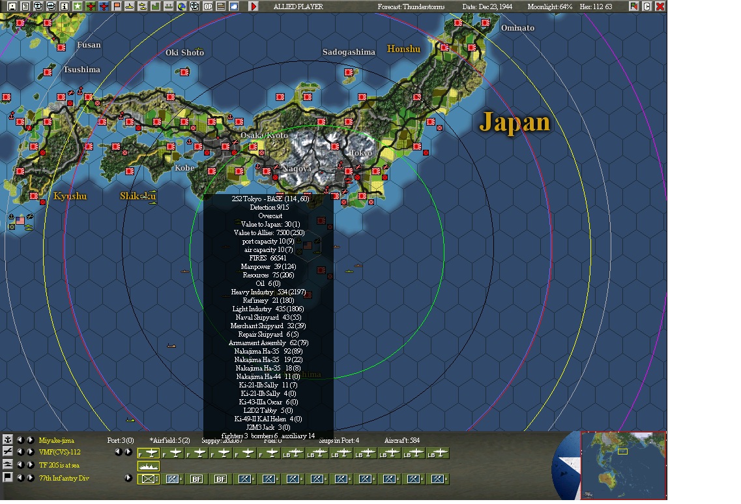Select the highlighted fighter squadron icon
This screenshot has width=741, height=504.
pyautogui.click(x=149, y=453)
